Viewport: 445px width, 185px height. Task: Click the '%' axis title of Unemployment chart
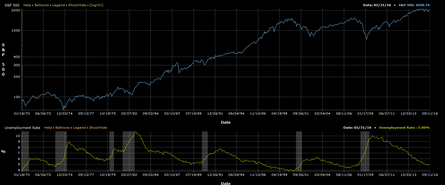point(3,152)
